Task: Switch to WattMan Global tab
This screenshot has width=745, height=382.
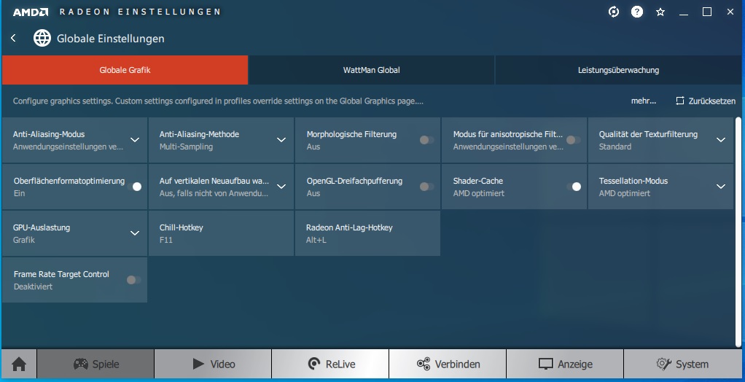Action: click(x=372, y=70)
